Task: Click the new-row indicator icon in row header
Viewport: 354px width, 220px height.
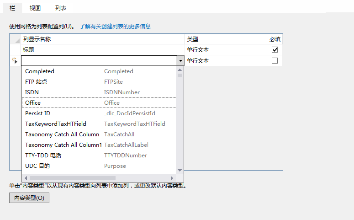Action: coord(15,60)
